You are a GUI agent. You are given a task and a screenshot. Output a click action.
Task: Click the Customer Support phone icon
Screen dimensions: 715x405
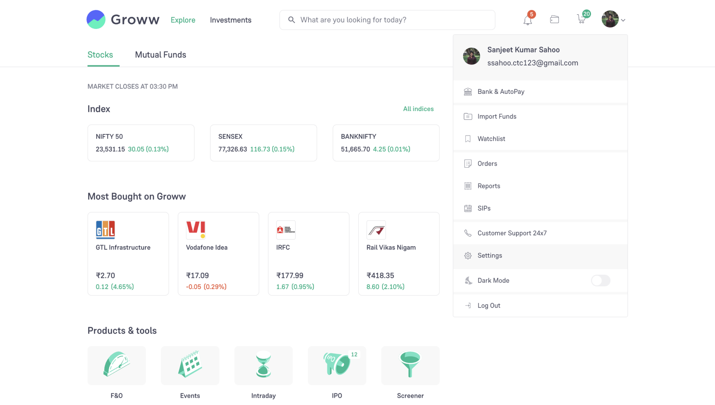click(x=468, y=233)
